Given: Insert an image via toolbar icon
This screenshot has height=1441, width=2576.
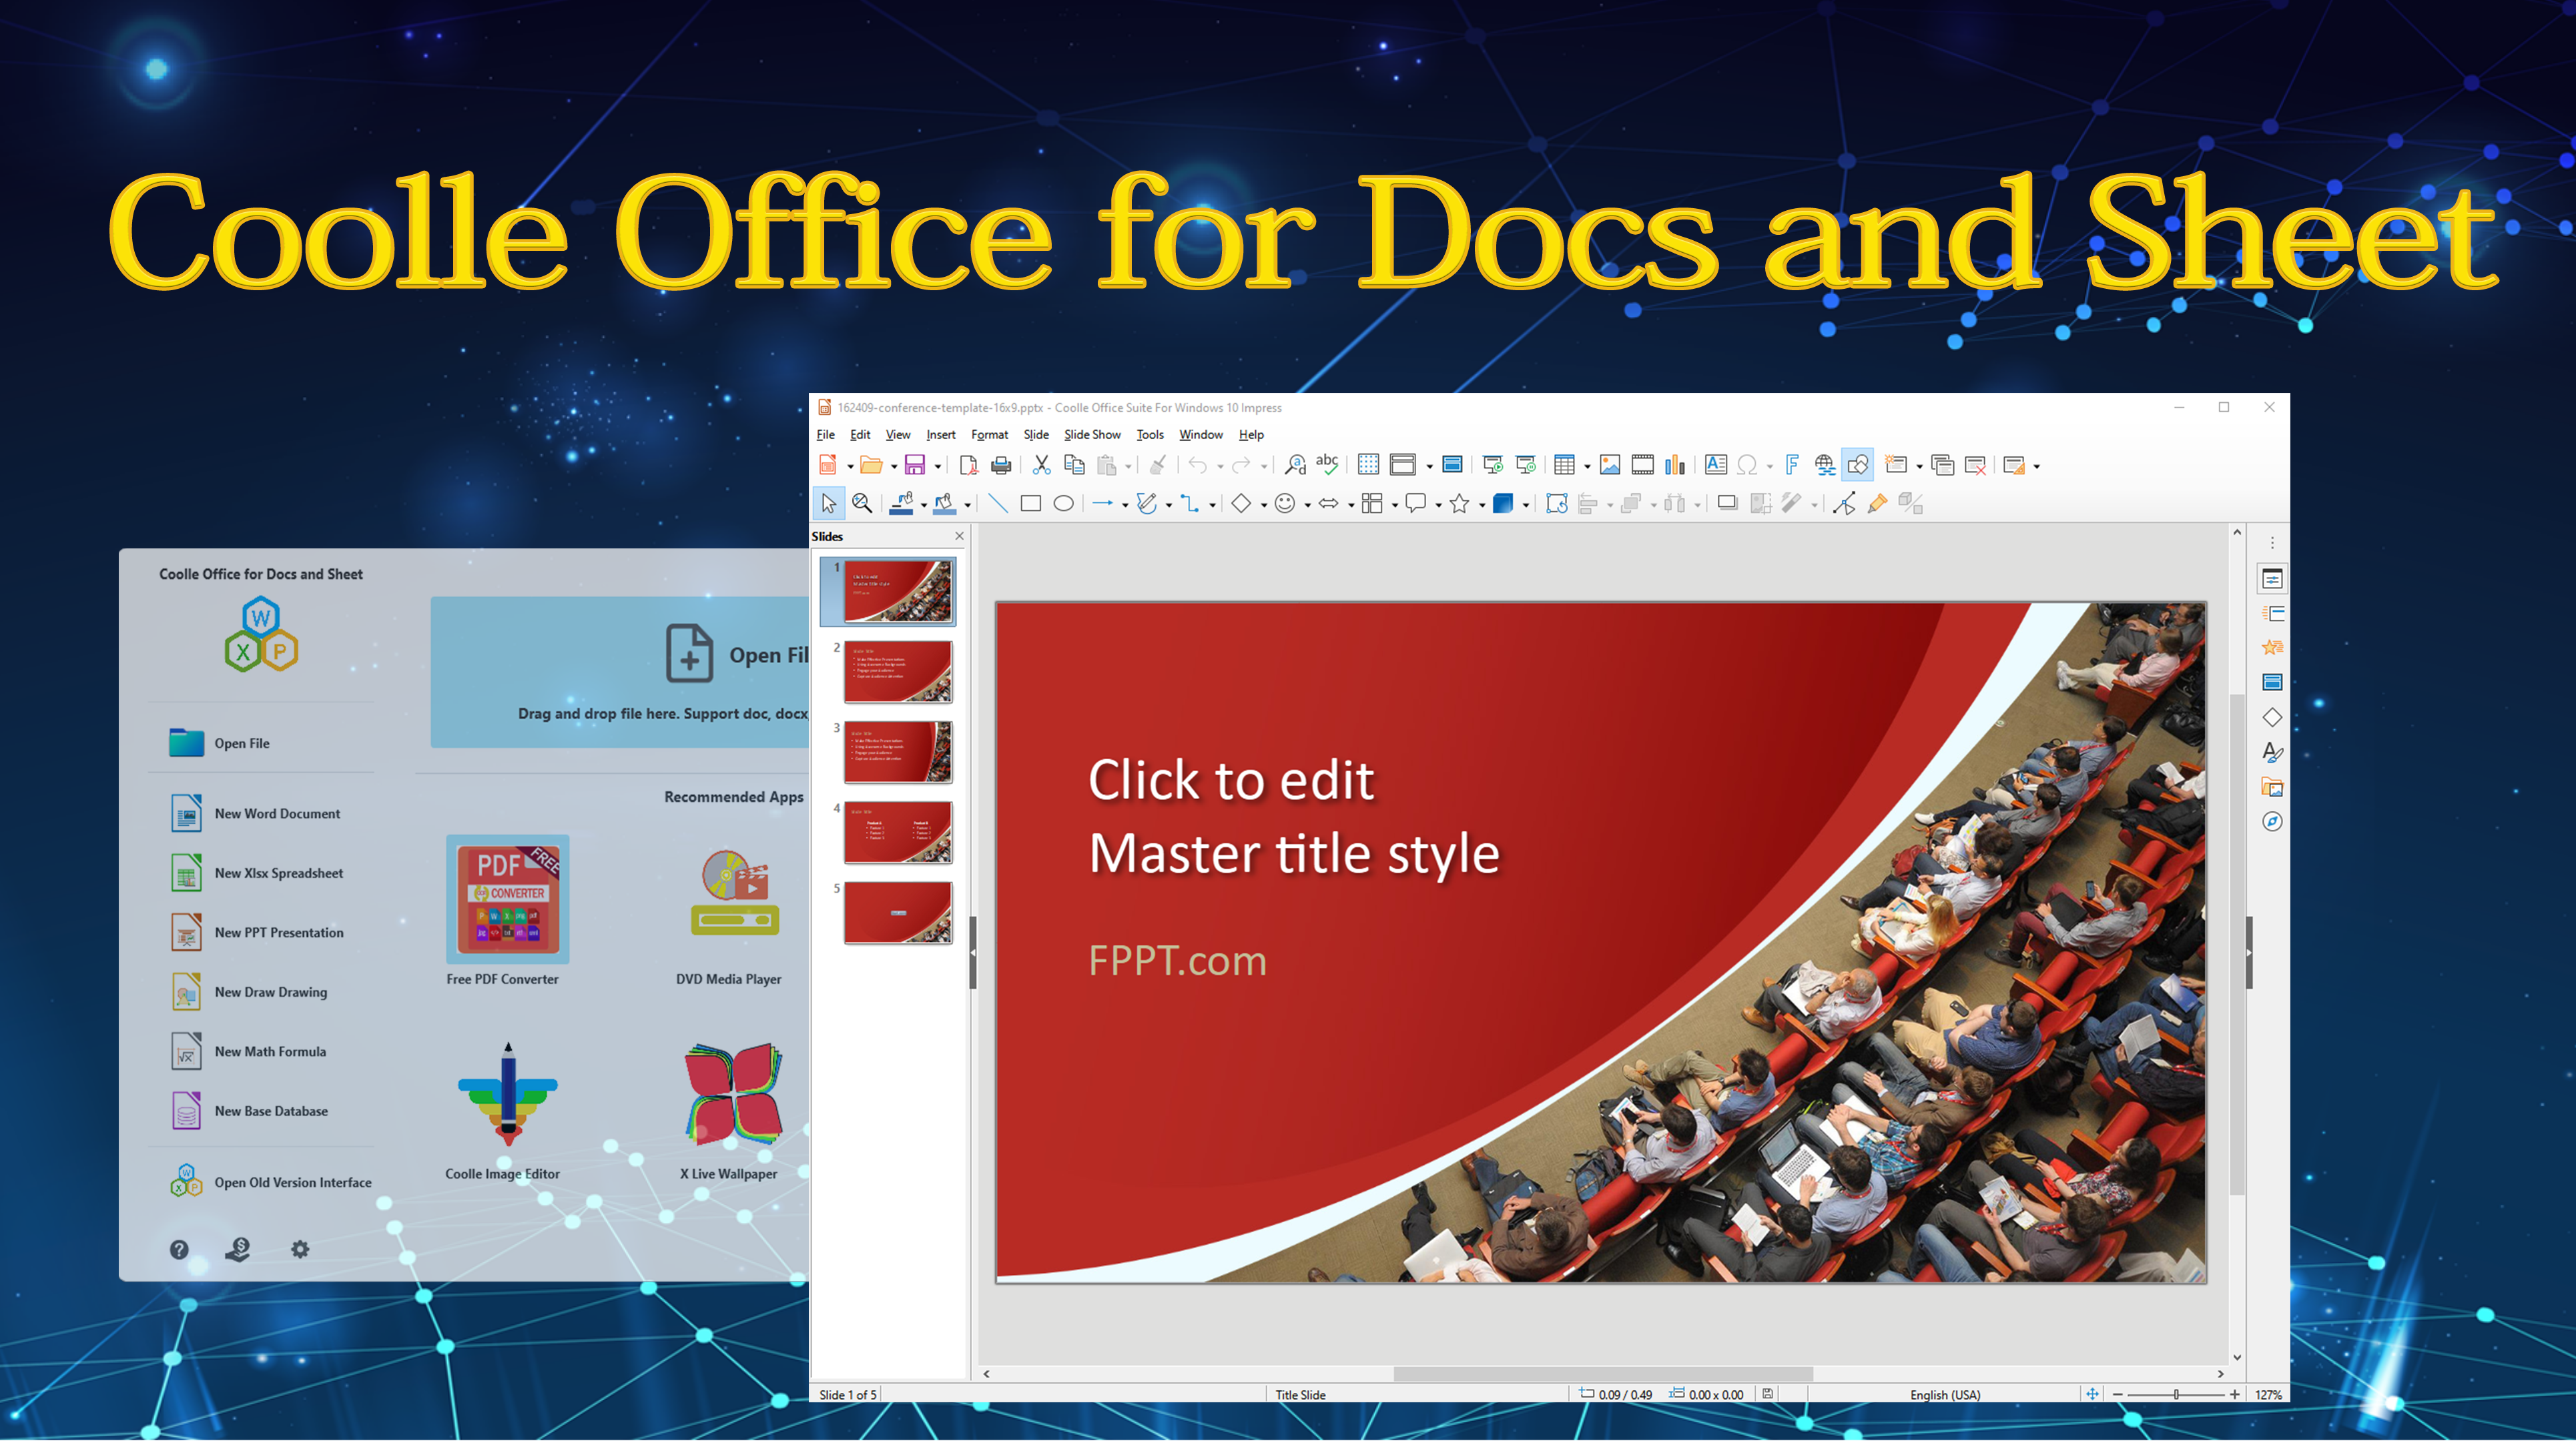Looking at the screenshot, I should [1610, 465].
